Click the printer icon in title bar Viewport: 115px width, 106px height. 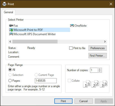[4, 4]
